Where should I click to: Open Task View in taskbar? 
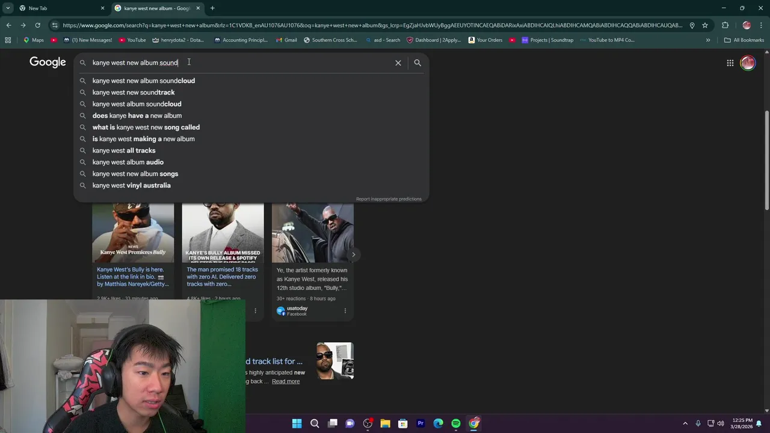tap(332, 423)
